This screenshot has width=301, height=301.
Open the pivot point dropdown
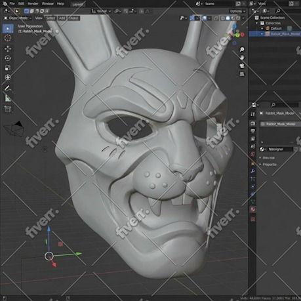click(x=117, y=11)
